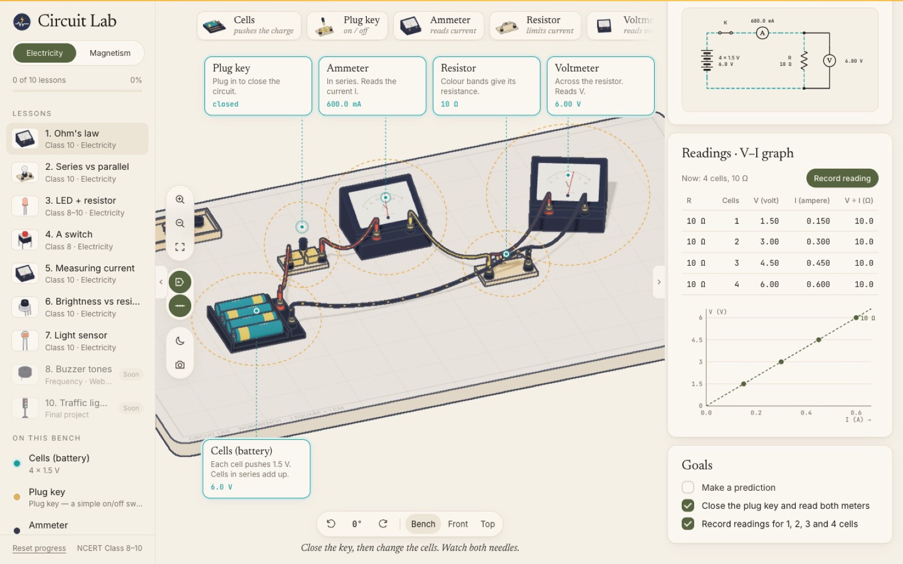The width and height of the screenshot is (903, 564).
Task: Click the hotspot marker on the ammeter
Action: pos(385,197)
